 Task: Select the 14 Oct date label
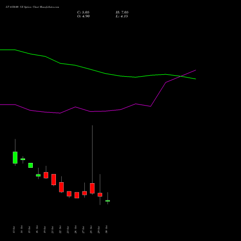coord(22,229)
